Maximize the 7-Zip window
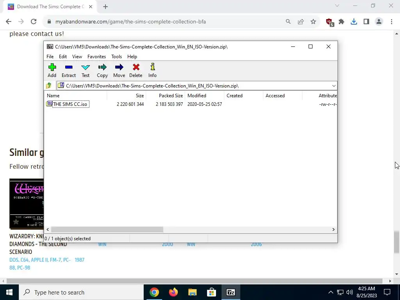 pos(311,46)
